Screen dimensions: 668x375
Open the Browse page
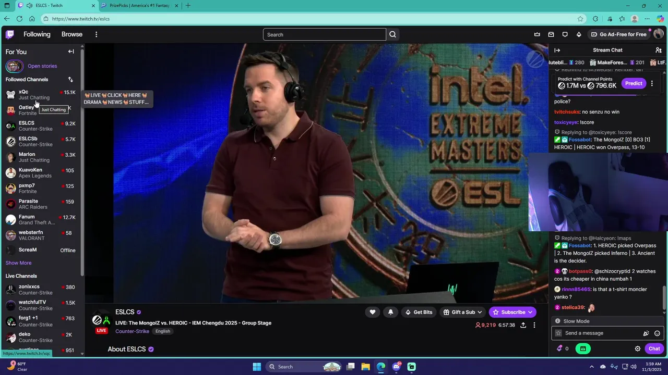(x=72, y=34)
